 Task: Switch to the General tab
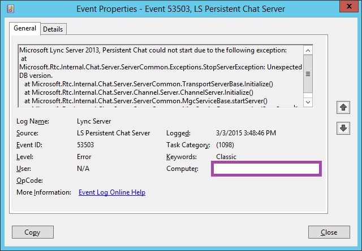25,28
